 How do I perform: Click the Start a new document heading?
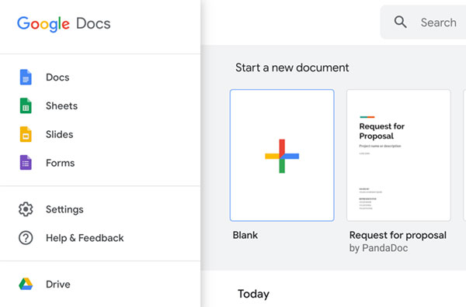(292, 67)
